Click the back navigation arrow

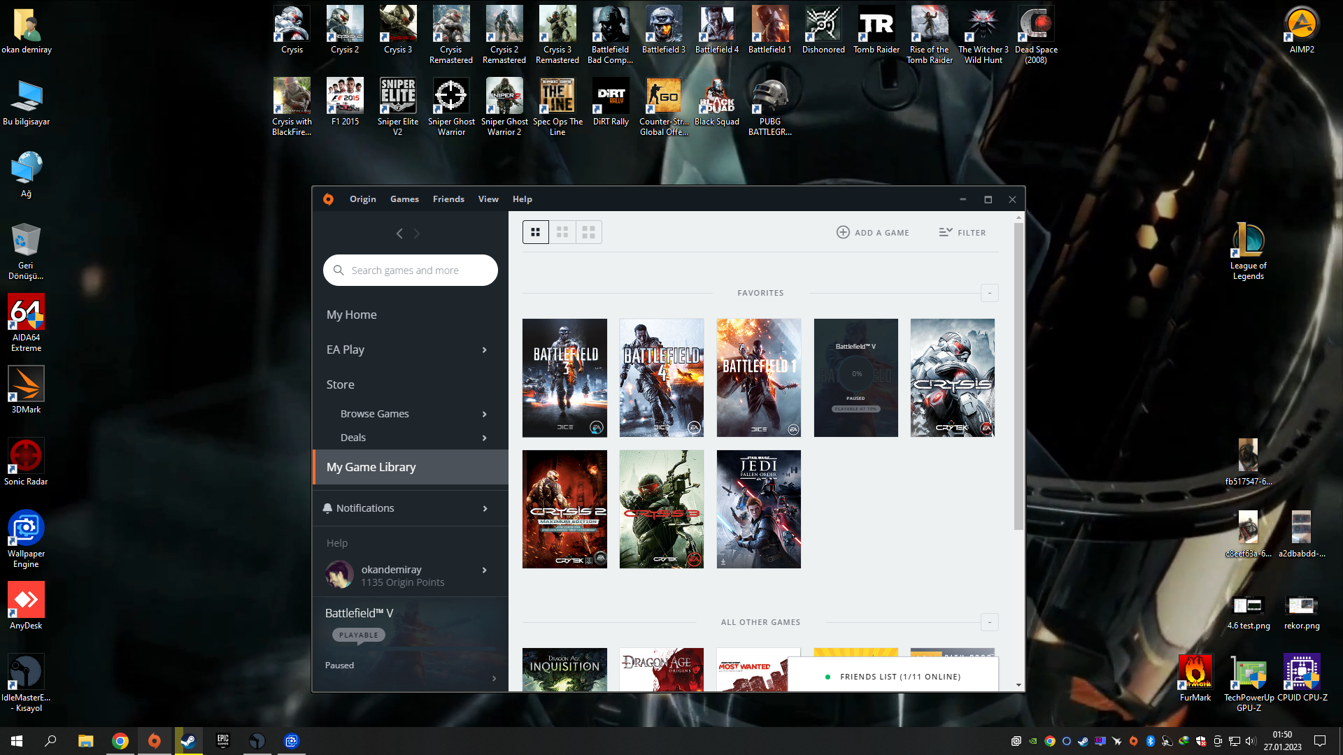[399, 233]
